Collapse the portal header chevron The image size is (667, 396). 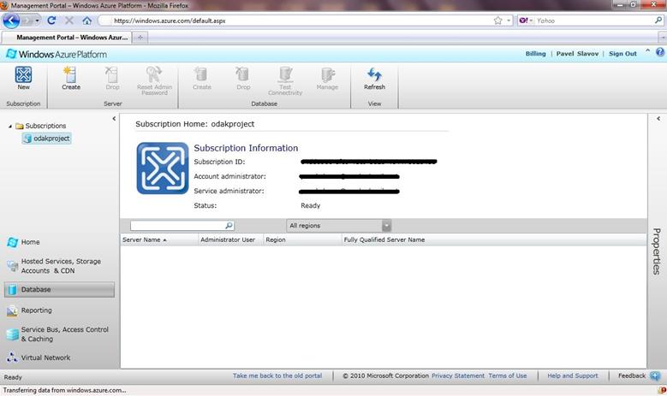click(647, 51)
